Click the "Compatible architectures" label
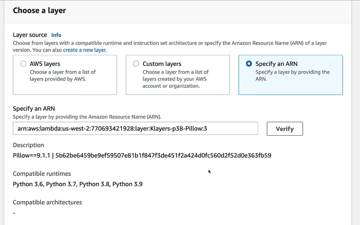The height and width of the screenshot is (225, 360). pyautogui.click(x=47, y=202)
